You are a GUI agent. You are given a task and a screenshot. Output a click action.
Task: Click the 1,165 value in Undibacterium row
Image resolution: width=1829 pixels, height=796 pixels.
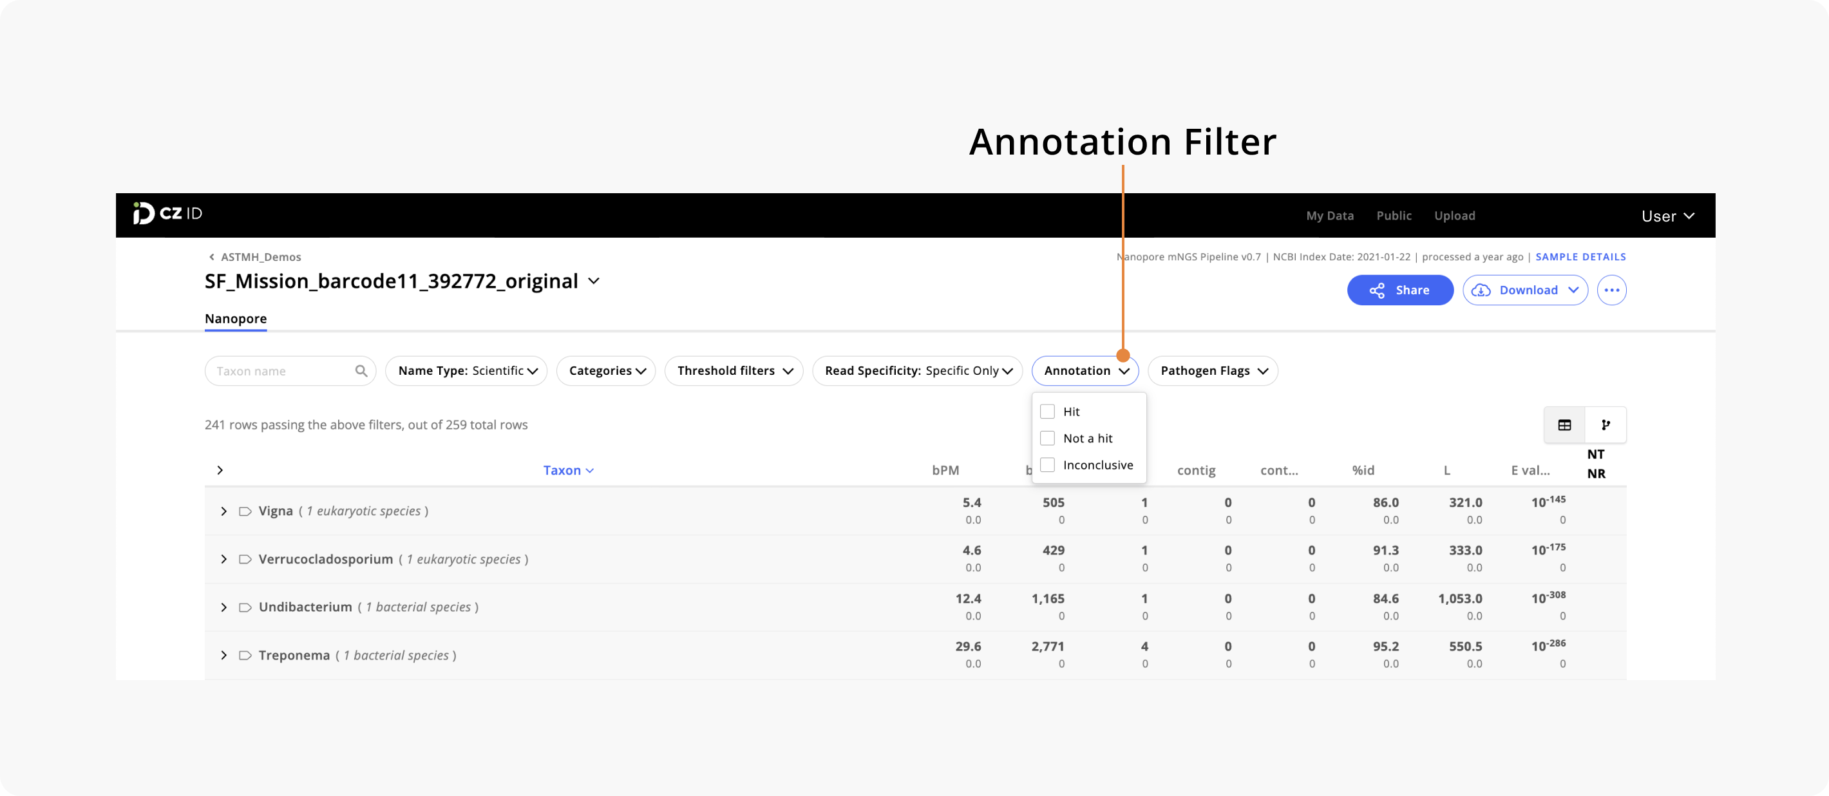pyautogui.click(x=1047, y=598)
